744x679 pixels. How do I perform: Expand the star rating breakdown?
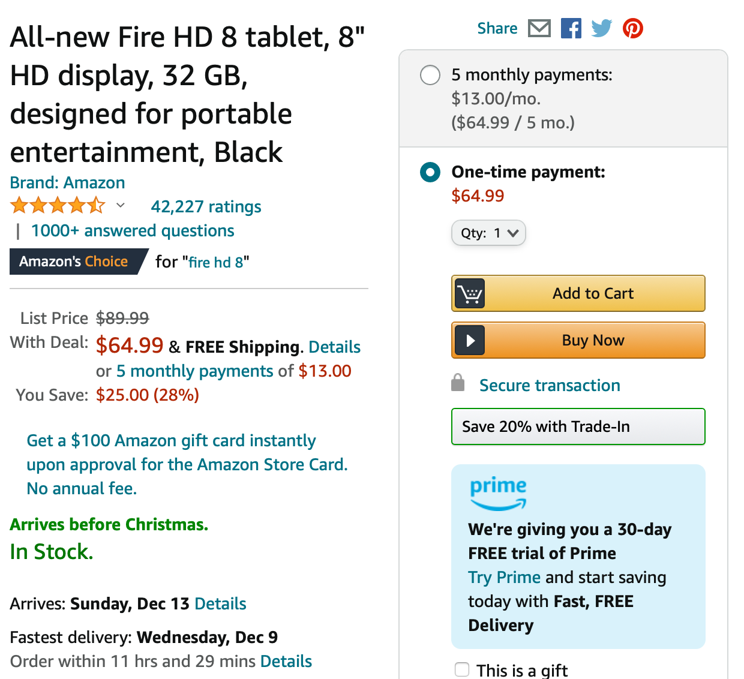121,206
